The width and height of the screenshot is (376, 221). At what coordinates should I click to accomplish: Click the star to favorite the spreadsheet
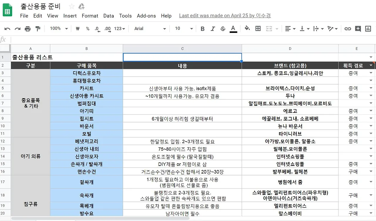71,6
